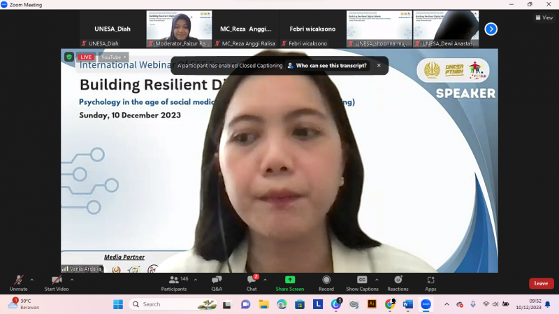Expand the Participants options arrow
Screen dimensions: 559x314
click(196, 280)
